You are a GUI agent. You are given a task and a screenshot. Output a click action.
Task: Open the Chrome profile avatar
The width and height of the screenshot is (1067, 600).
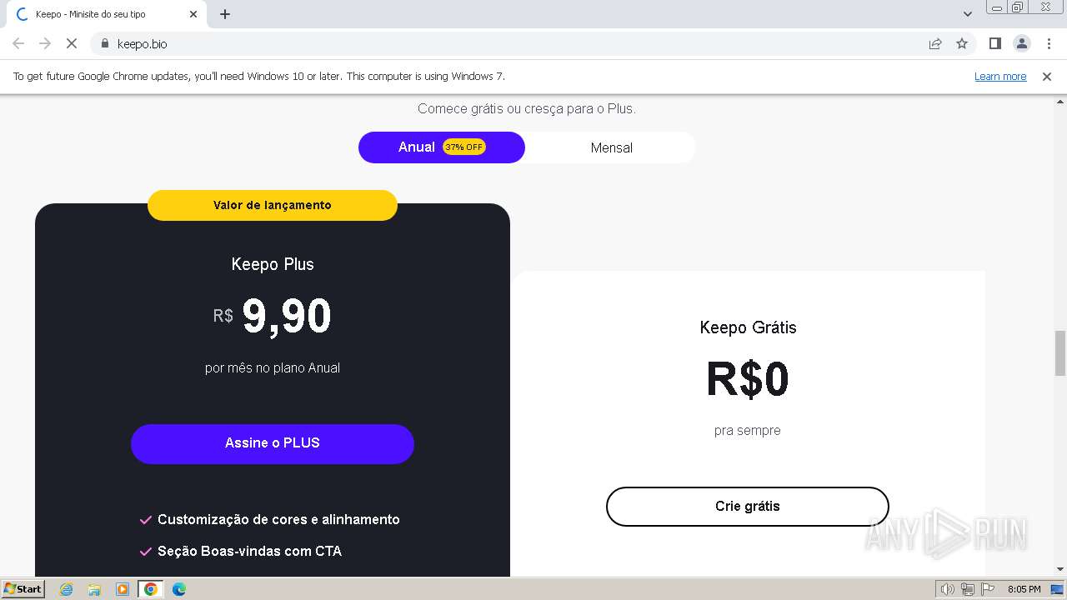pyautogui.click(x=1021, y=43)
